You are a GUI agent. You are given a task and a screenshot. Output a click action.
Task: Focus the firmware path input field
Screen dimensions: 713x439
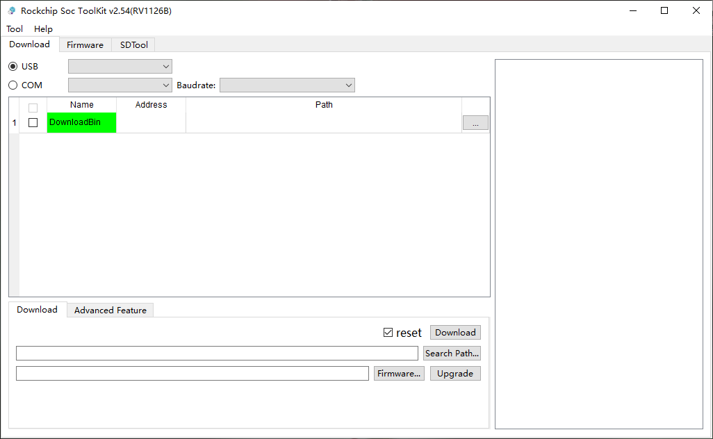pos(192,374)
